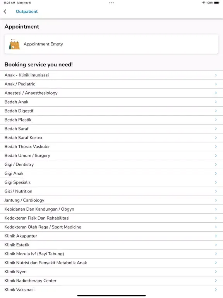Click chevron beside Klinik Vaksinasi

216,289
